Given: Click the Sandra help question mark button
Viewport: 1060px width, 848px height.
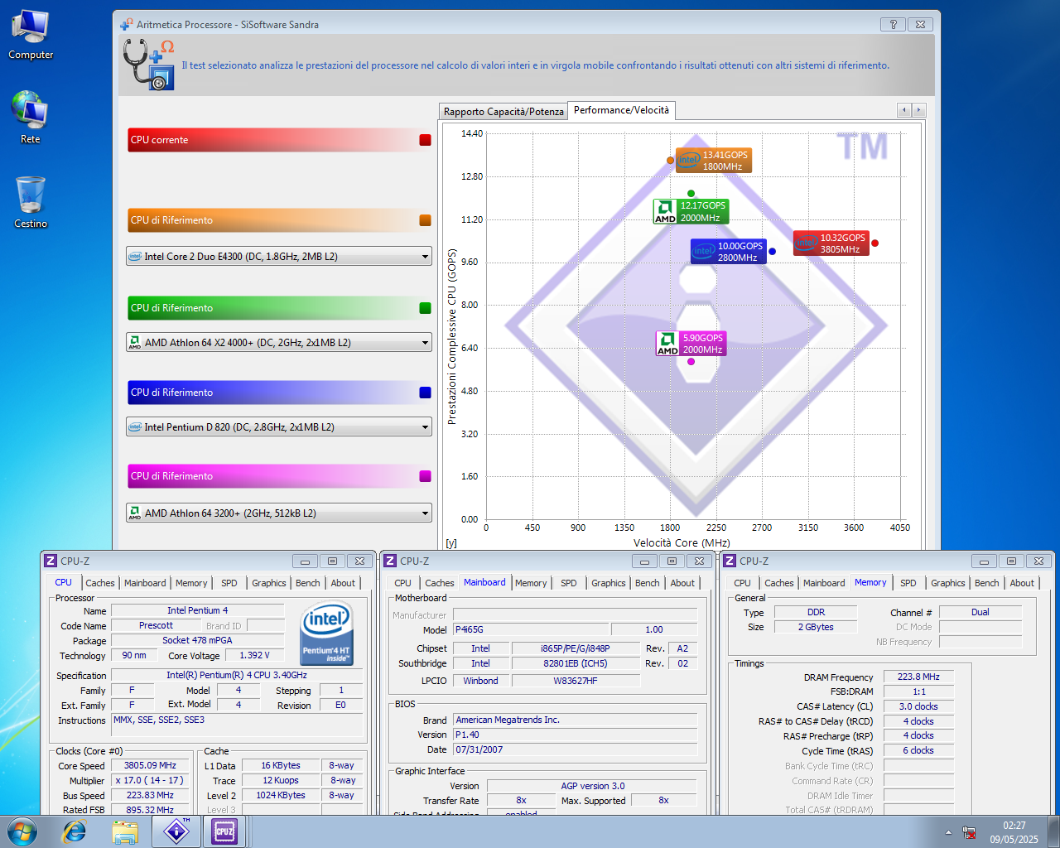Looking at the screenshot, I should (893, 25).
